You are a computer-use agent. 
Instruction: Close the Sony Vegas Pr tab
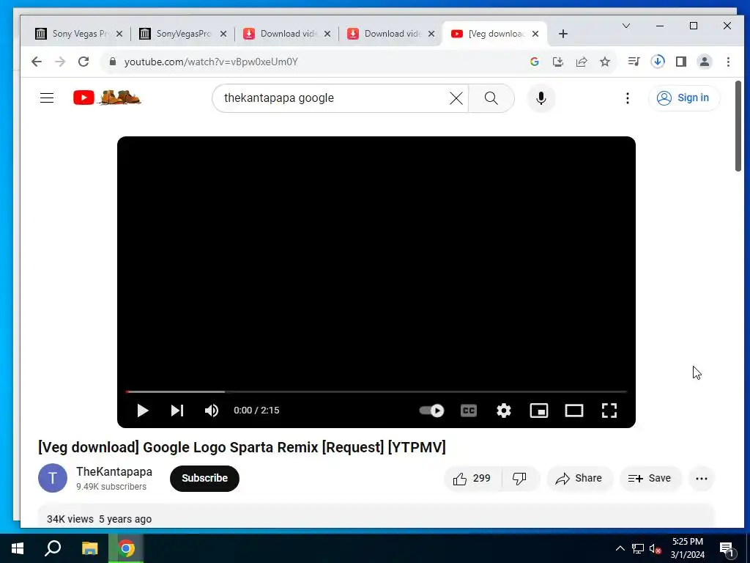click(119, 34)
